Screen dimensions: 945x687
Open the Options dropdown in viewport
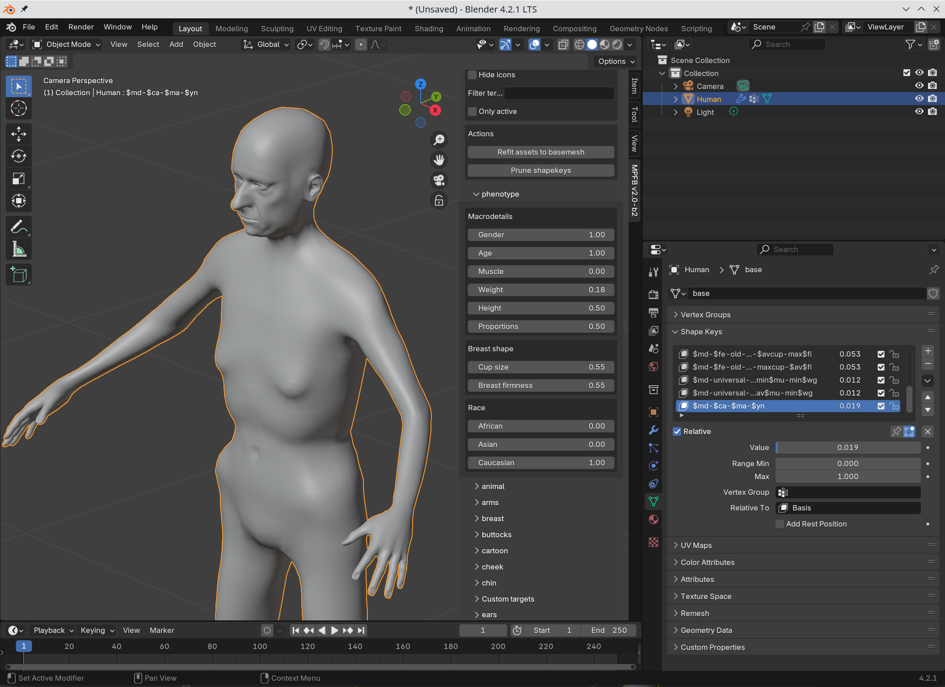pos(615,61)
